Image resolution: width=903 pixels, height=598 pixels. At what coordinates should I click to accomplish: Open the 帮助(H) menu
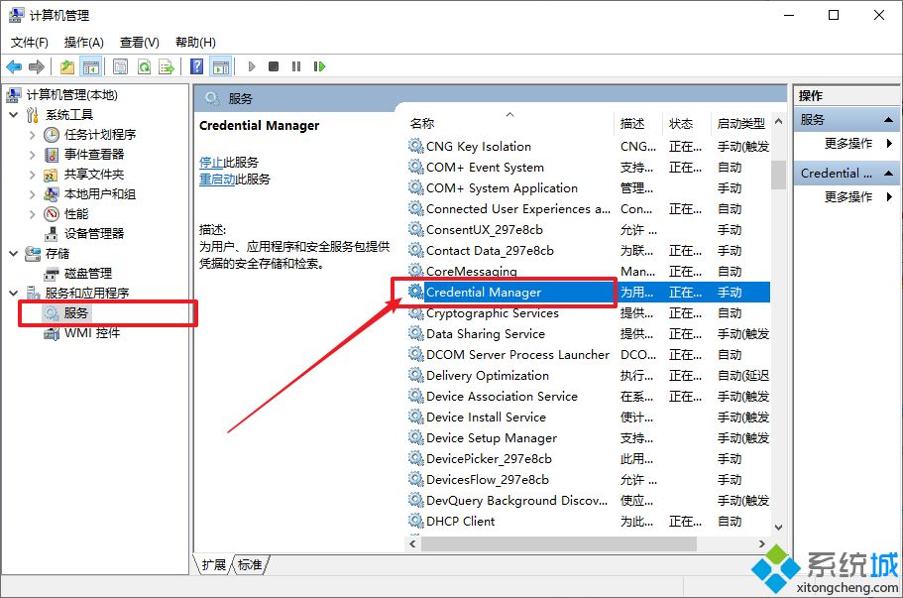point(195,42)
